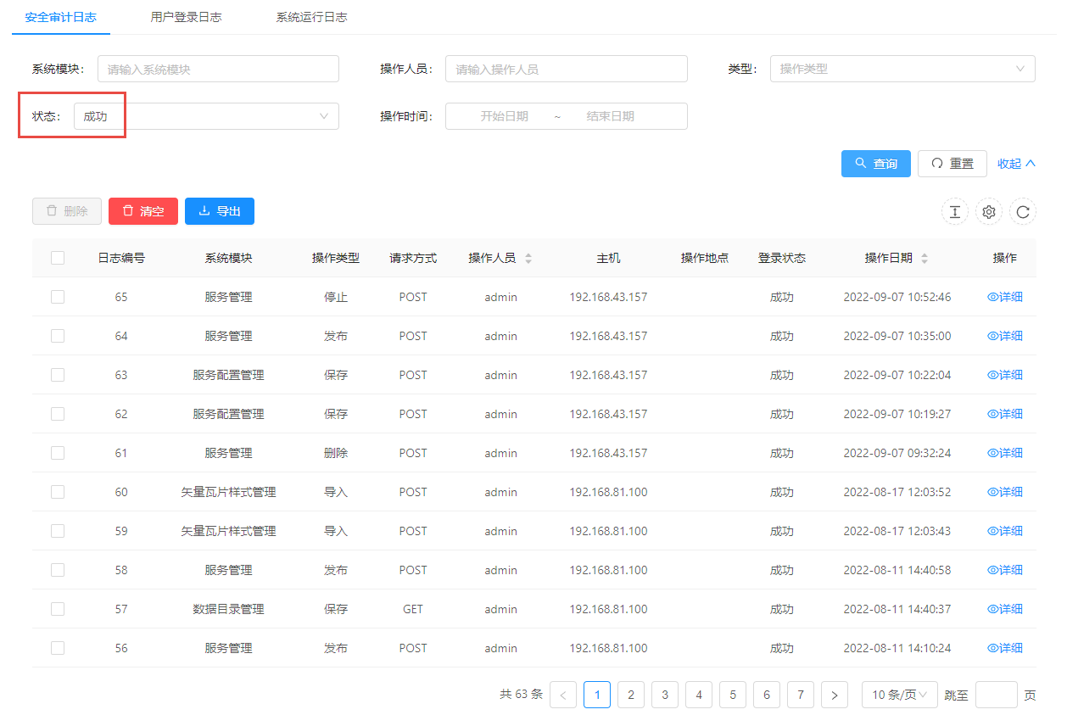This screenshot has width=1067, height=715.
Task: Open the 10条/页 page size dropdown
Action: point(899,695)
